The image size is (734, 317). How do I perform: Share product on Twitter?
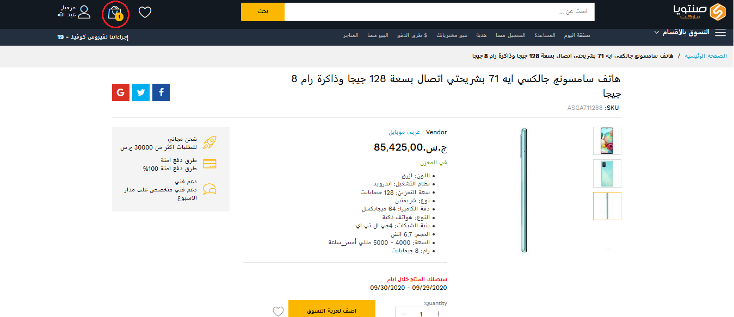pos(141,92)
